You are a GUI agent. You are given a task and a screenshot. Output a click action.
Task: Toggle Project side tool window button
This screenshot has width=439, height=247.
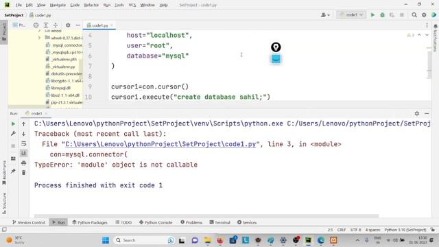point(4,32)
